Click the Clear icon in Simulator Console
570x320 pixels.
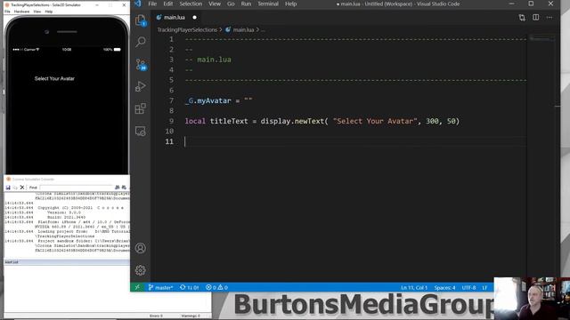22,188
